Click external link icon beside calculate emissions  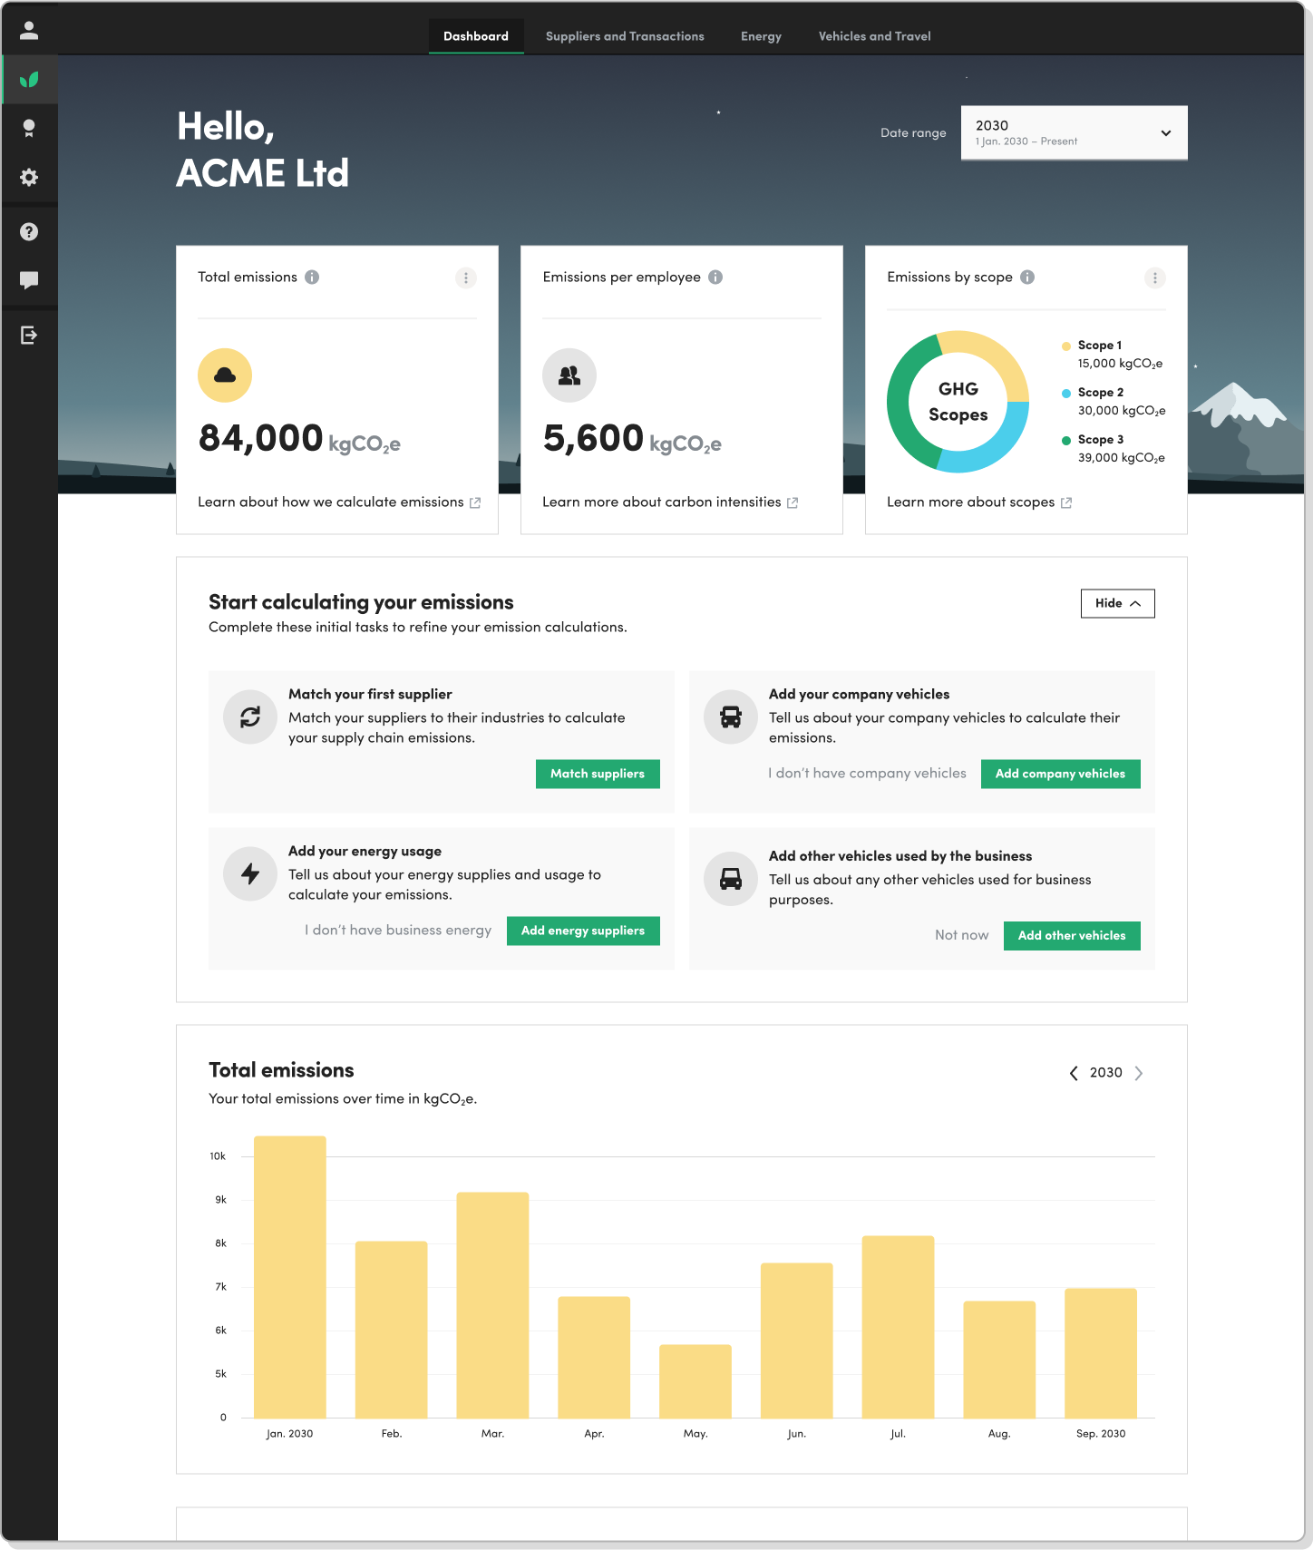click(475, 502)
